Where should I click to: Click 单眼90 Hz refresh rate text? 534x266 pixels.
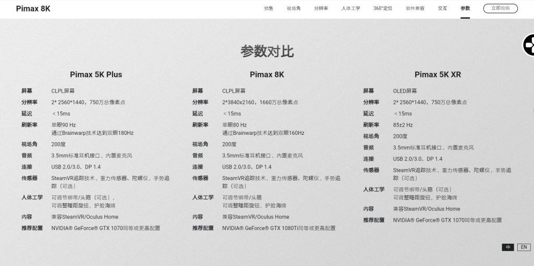coord(63,125)
